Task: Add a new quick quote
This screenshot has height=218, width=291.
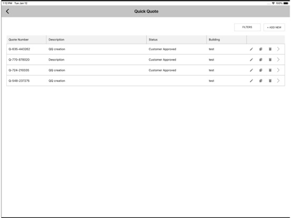Action: [274, 27]
